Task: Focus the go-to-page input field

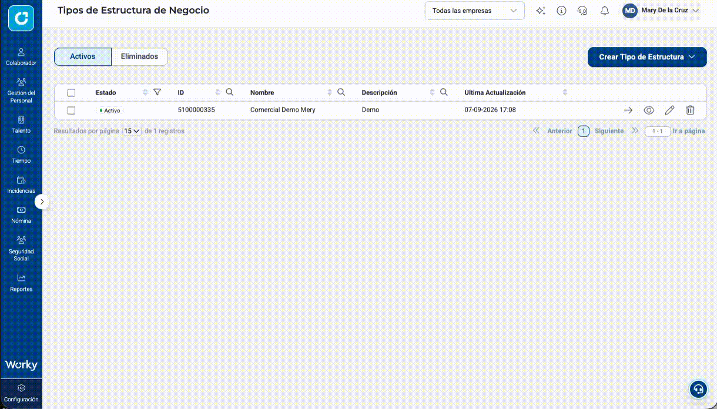Action: (x=658, y=131)
